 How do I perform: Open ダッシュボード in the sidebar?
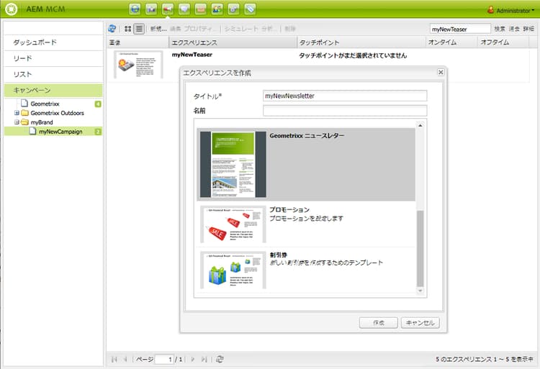53,42
